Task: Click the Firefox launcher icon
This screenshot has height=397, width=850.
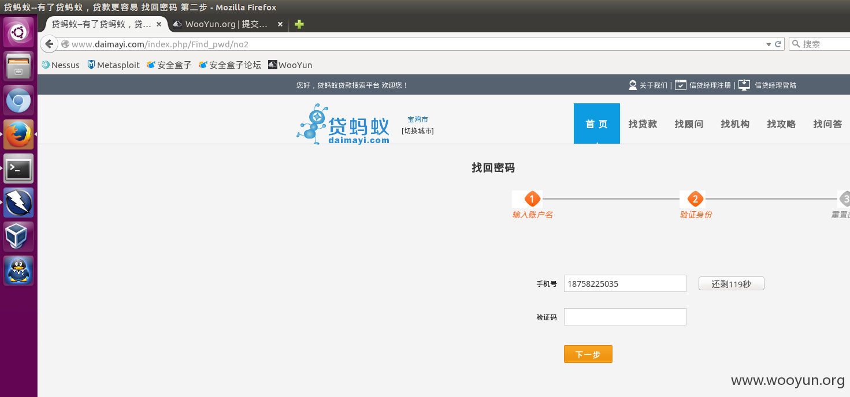Action: 18,134
